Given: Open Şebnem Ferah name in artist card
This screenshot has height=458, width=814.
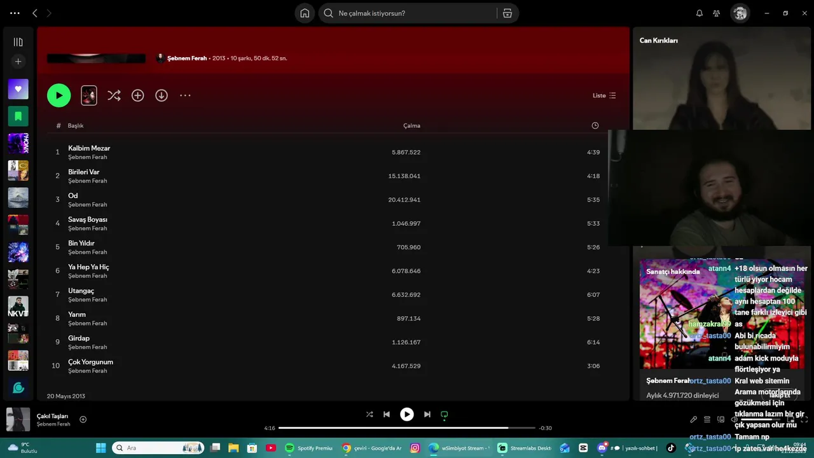Looking at the screenshot, I should [x=668, y=380].
